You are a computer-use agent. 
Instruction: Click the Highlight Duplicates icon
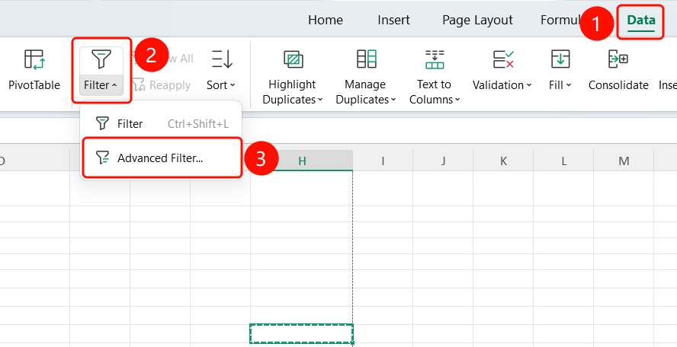tap(294, 59)
